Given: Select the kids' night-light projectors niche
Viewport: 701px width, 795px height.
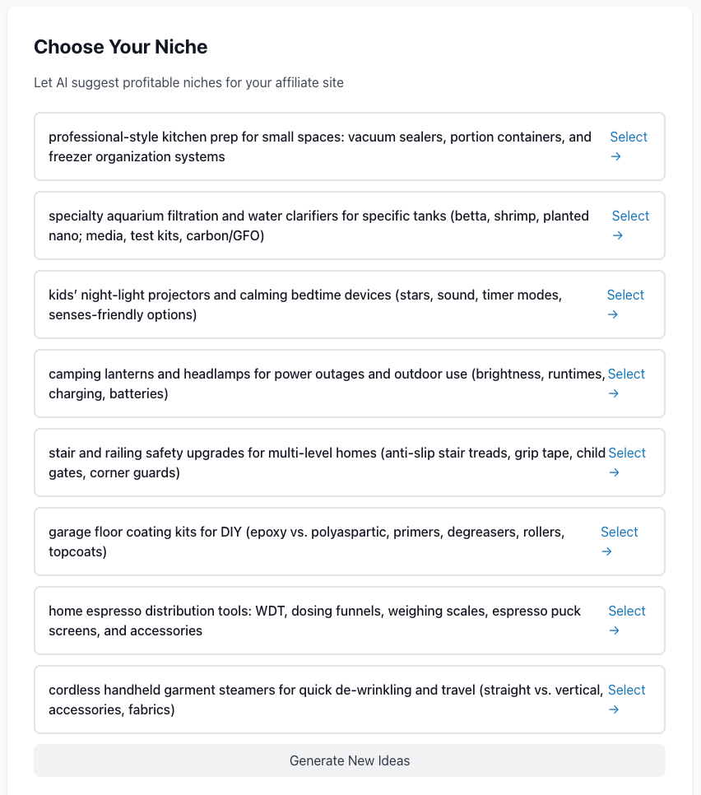Looking at the screenshot, I should click(x=625, y=305).
